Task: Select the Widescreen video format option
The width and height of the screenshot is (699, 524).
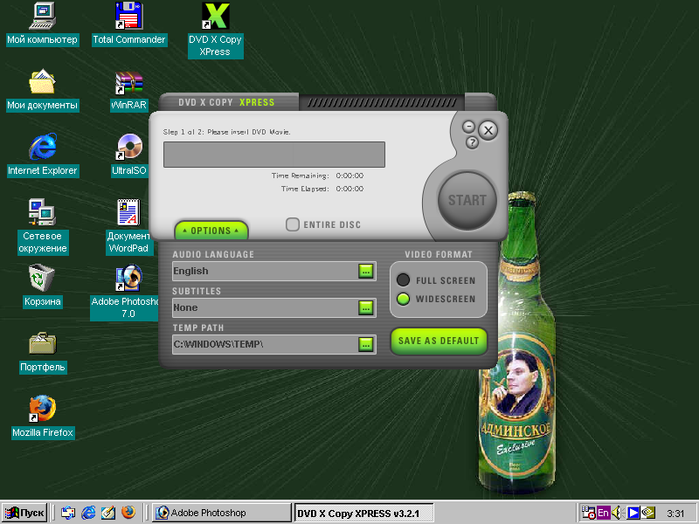Action: coord(403,299)
